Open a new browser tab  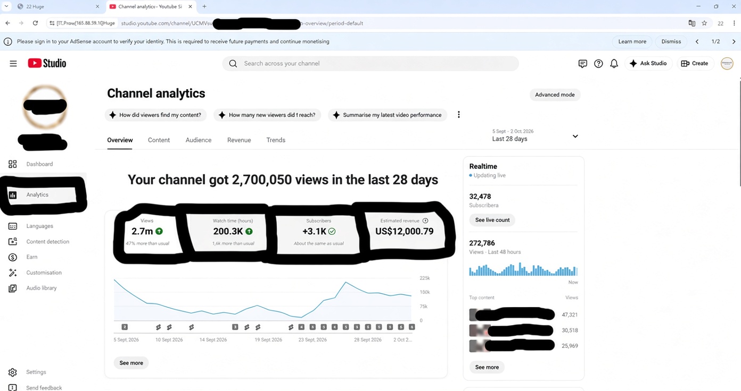click(204, 6)
